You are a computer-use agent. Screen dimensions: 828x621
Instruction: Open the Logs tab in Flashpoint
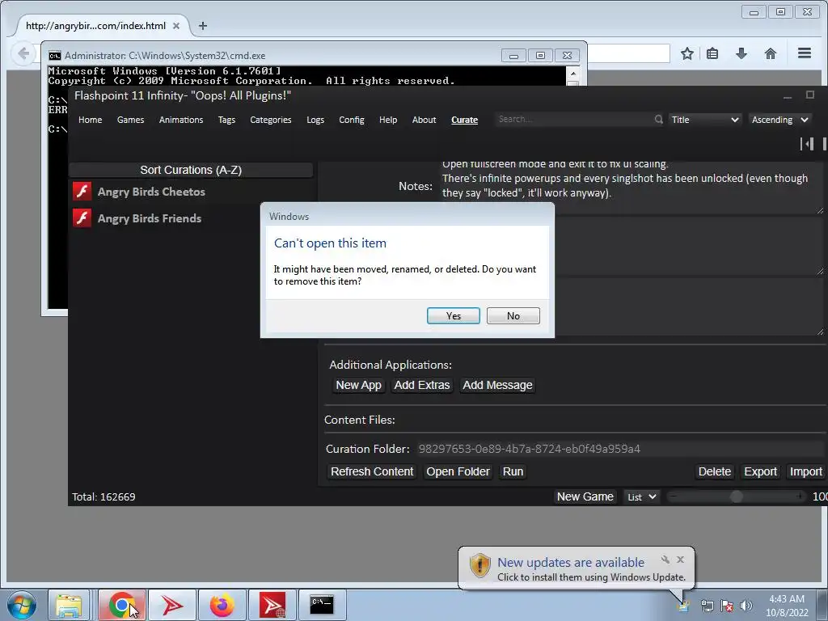[315, 120]
